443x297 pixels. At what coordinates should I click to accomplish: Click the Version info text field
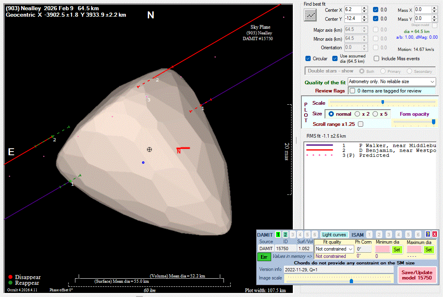click(x=339, y=269)
